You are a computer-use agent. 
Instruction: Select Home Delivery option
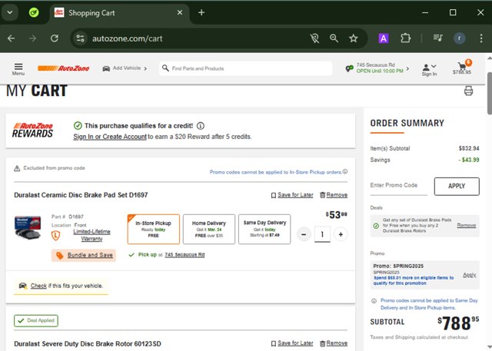[209, 229]
